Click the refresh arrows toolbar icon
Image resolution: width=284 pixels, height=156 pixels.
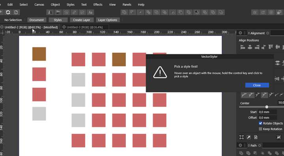[x=8, y=12]
